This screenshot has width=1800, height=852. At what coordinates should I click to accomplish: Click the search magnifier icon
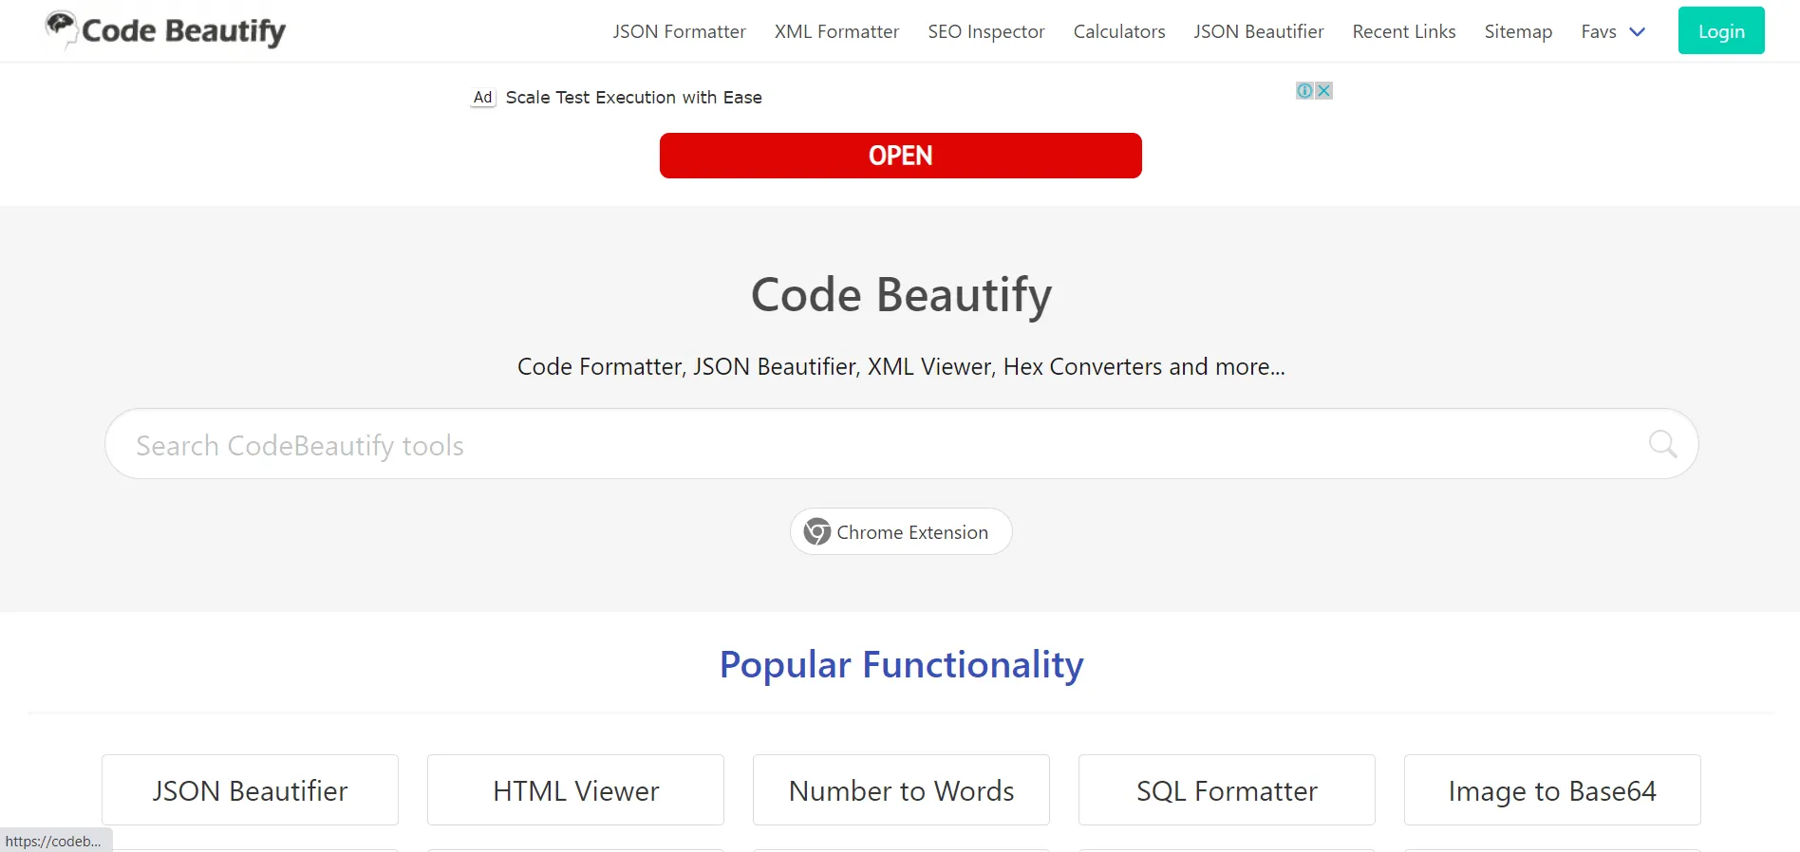click(1662, 443)
